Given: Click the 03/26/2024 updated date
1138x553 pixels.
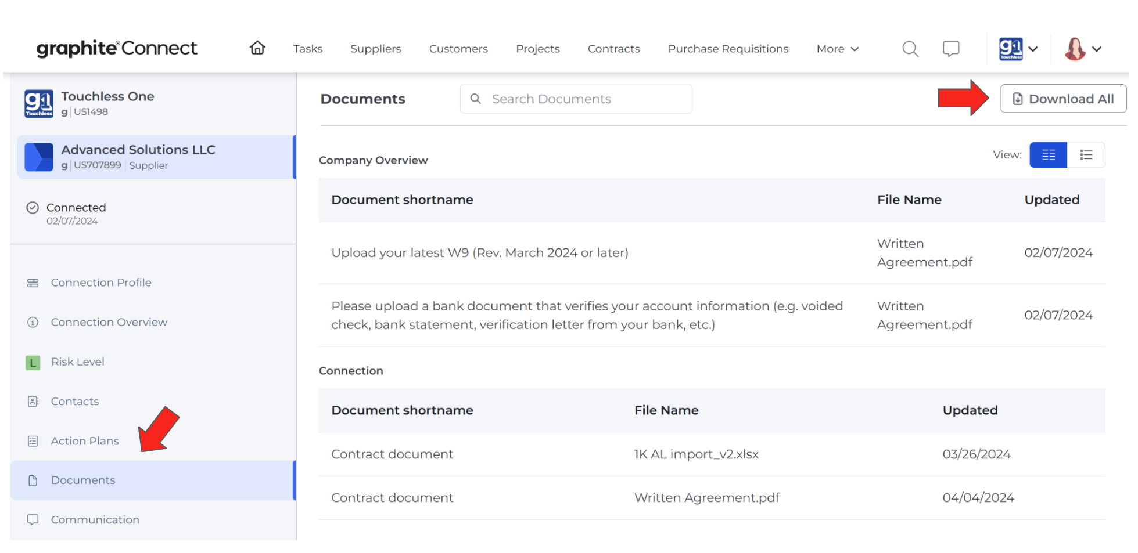Looking at the screenshot, I should coord(977,454).
